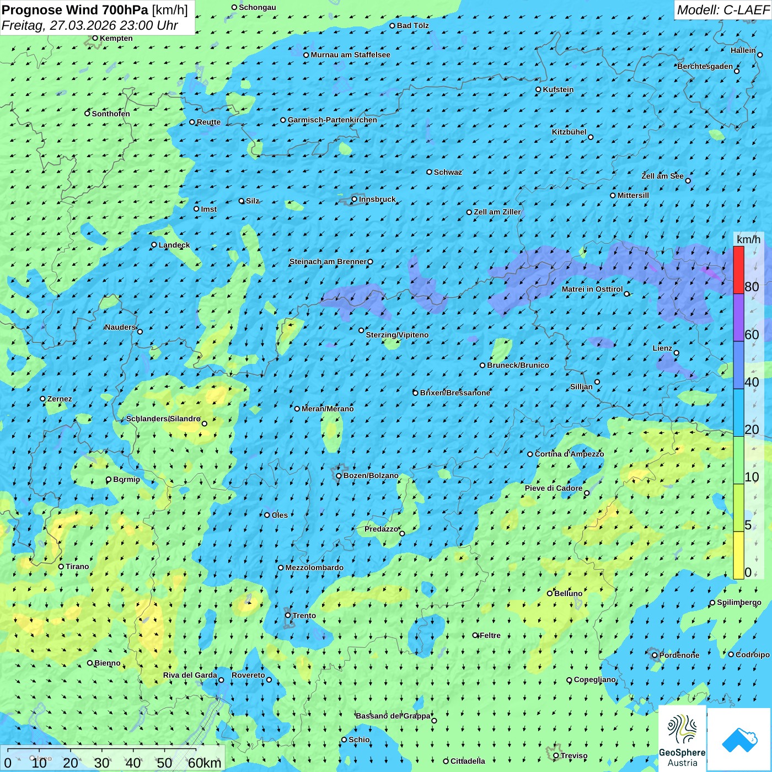772x772 pixels.
Task: Click the 'Schwaz' label
Action: 448,172
